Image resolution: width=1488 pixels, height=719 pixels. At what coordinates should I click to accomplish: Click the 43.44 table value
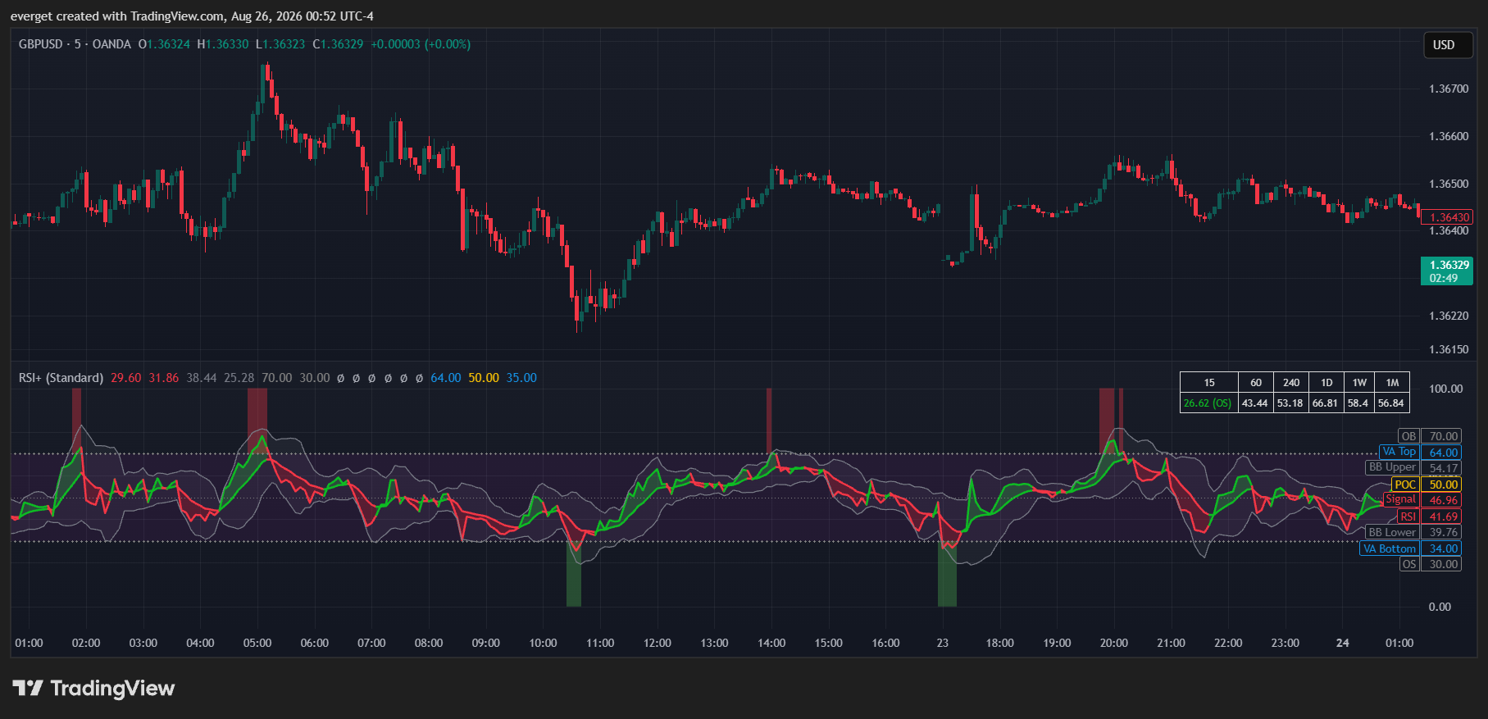(x=1255, y=403)
